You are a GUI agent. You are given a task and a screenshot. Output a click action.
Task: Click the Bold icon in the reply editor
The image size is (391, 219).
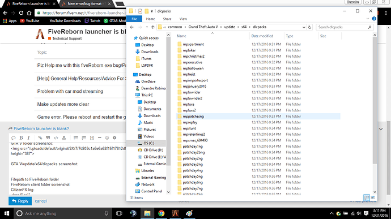[21, 138]
